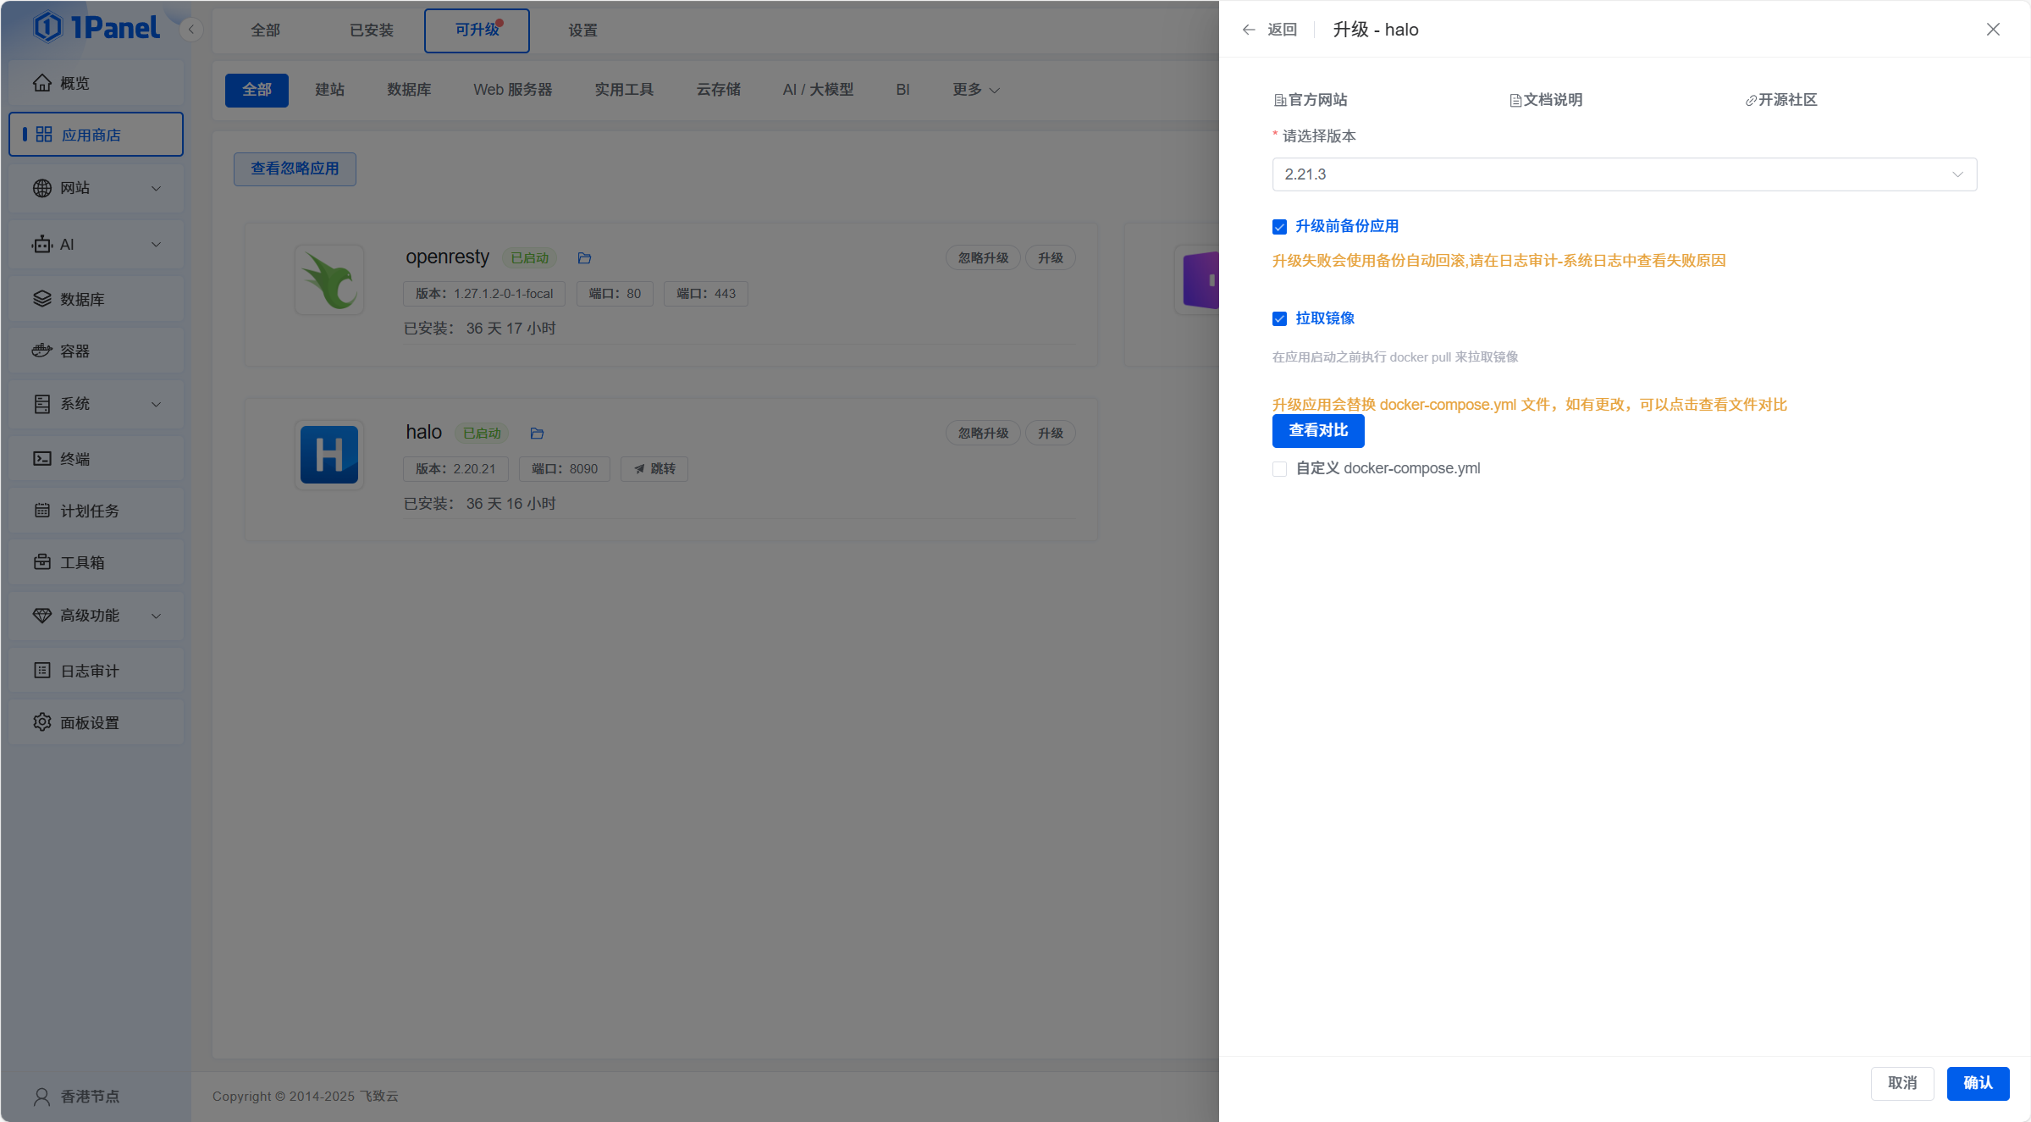Image resolution: width=2031 pixels, height=1122 pixels.
Task: Click the 查看对比 compare button
Action: tap(1317, 430)
